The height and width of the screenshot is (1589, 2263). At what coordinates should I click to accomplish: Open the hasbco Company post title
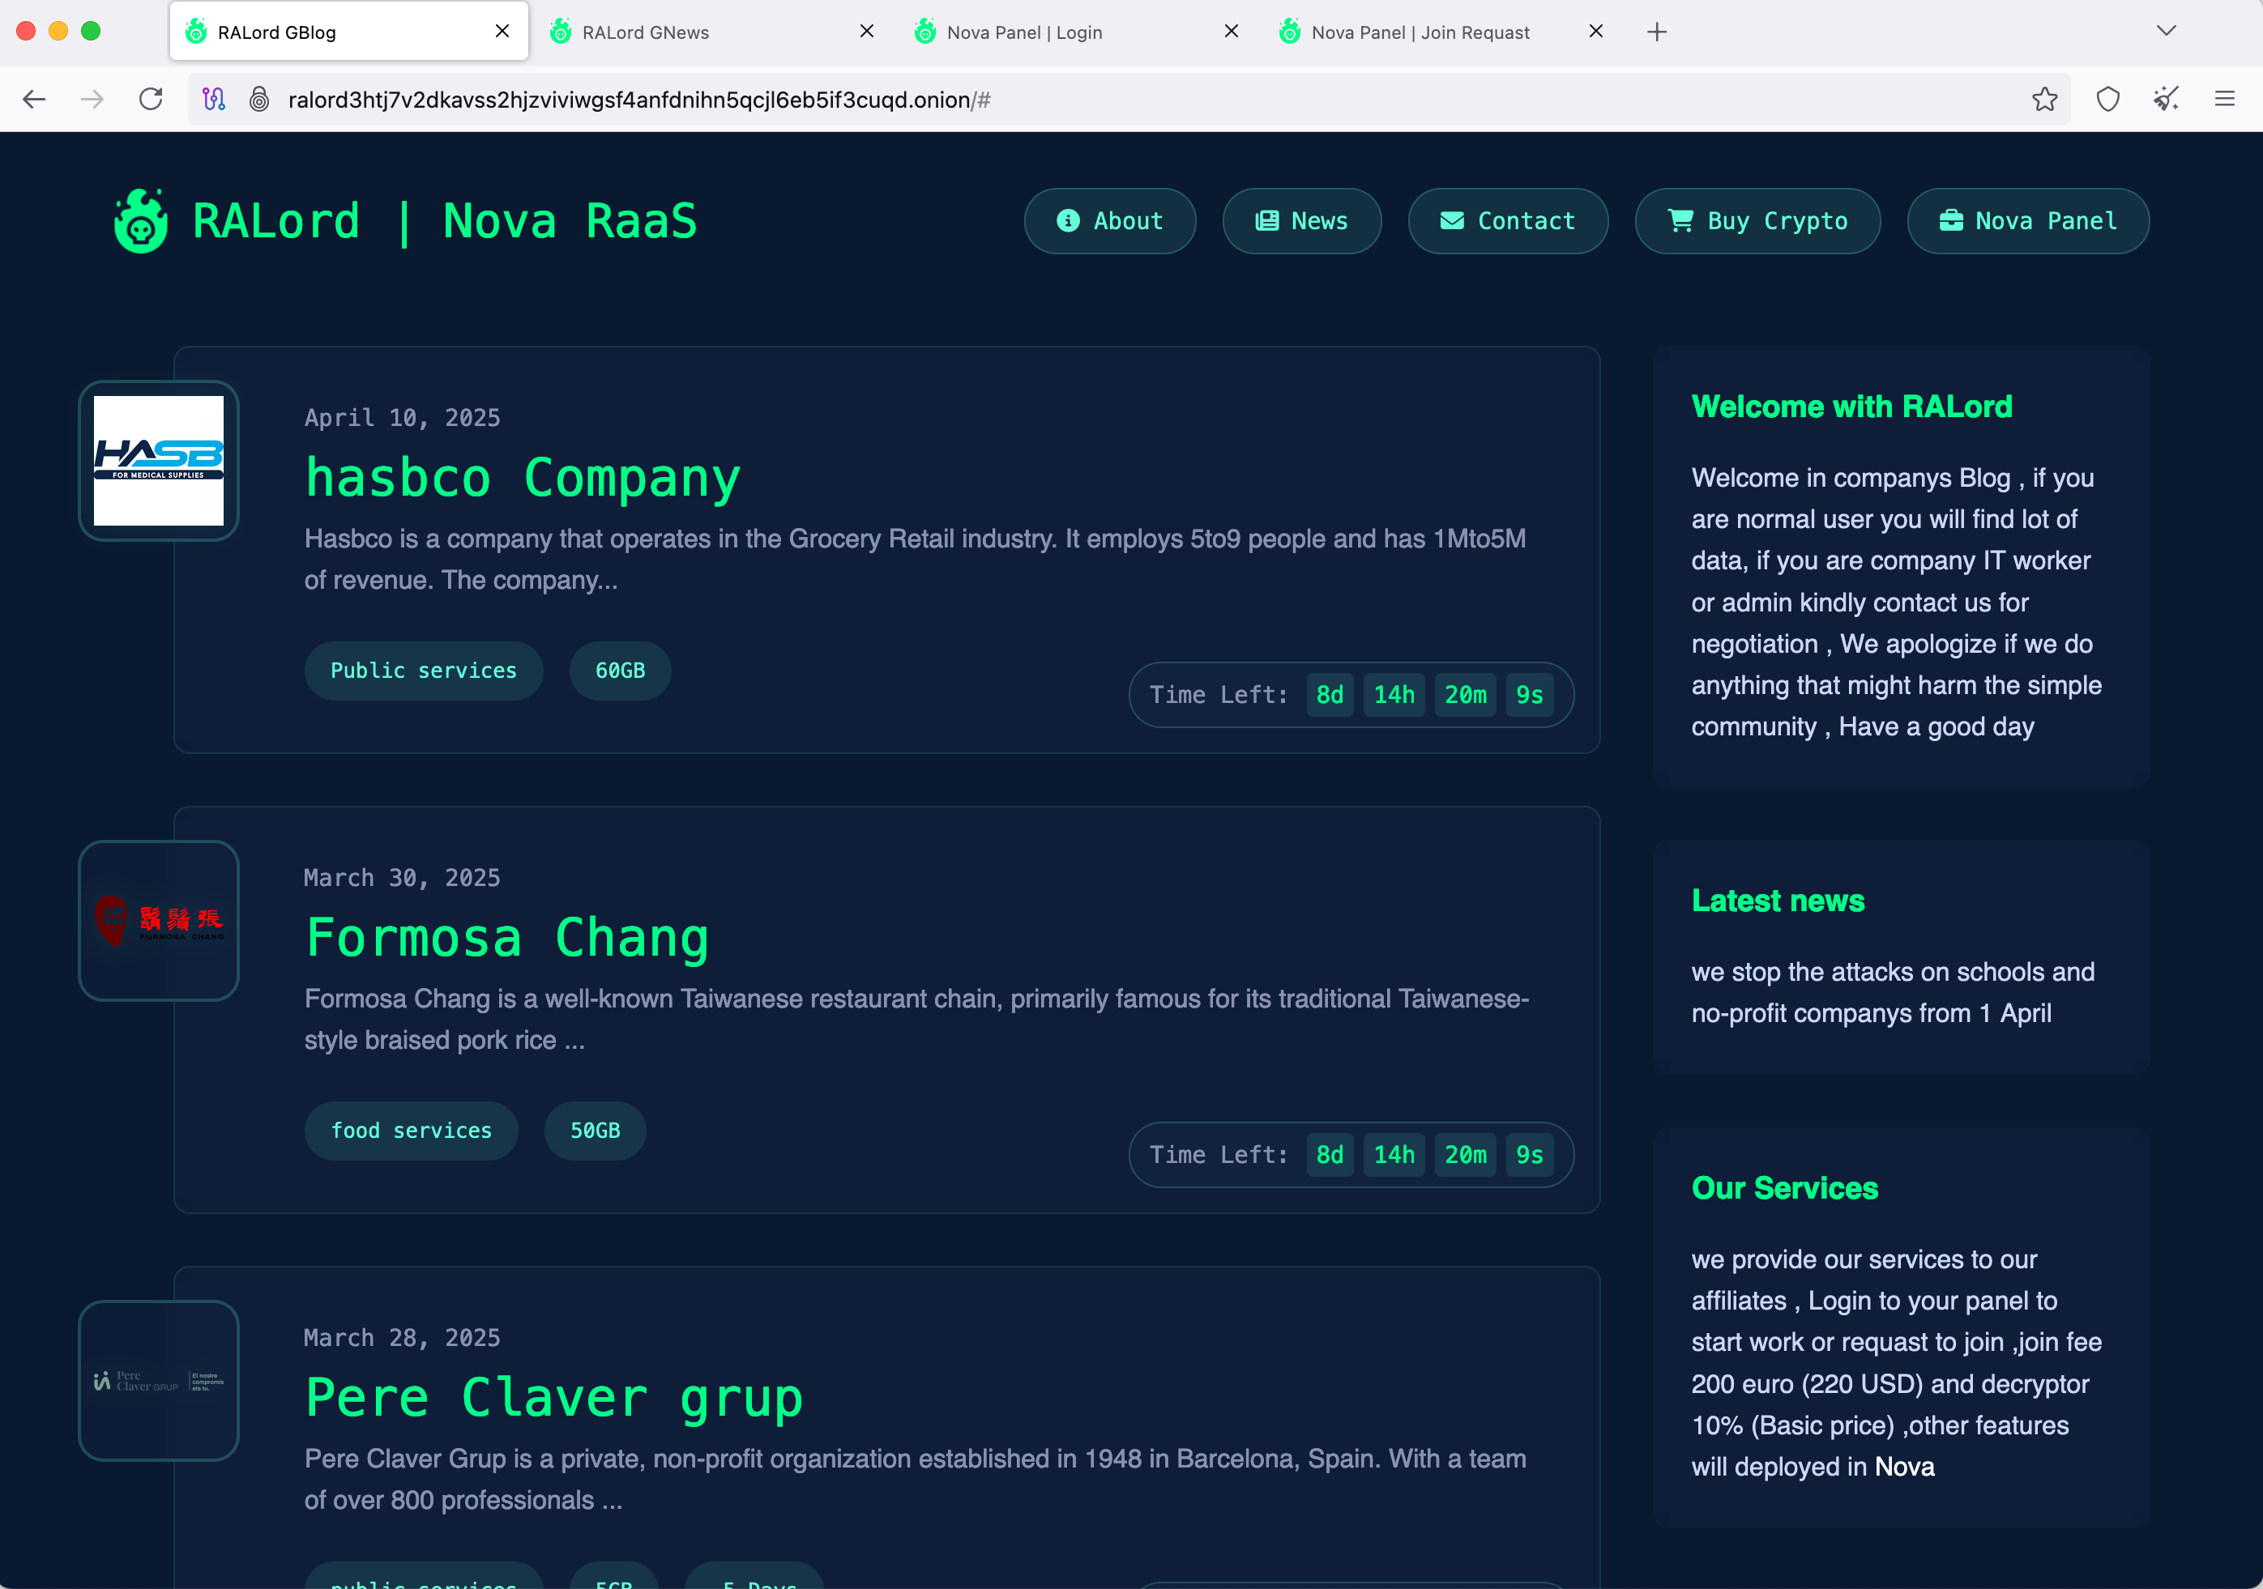pos(523,479)
